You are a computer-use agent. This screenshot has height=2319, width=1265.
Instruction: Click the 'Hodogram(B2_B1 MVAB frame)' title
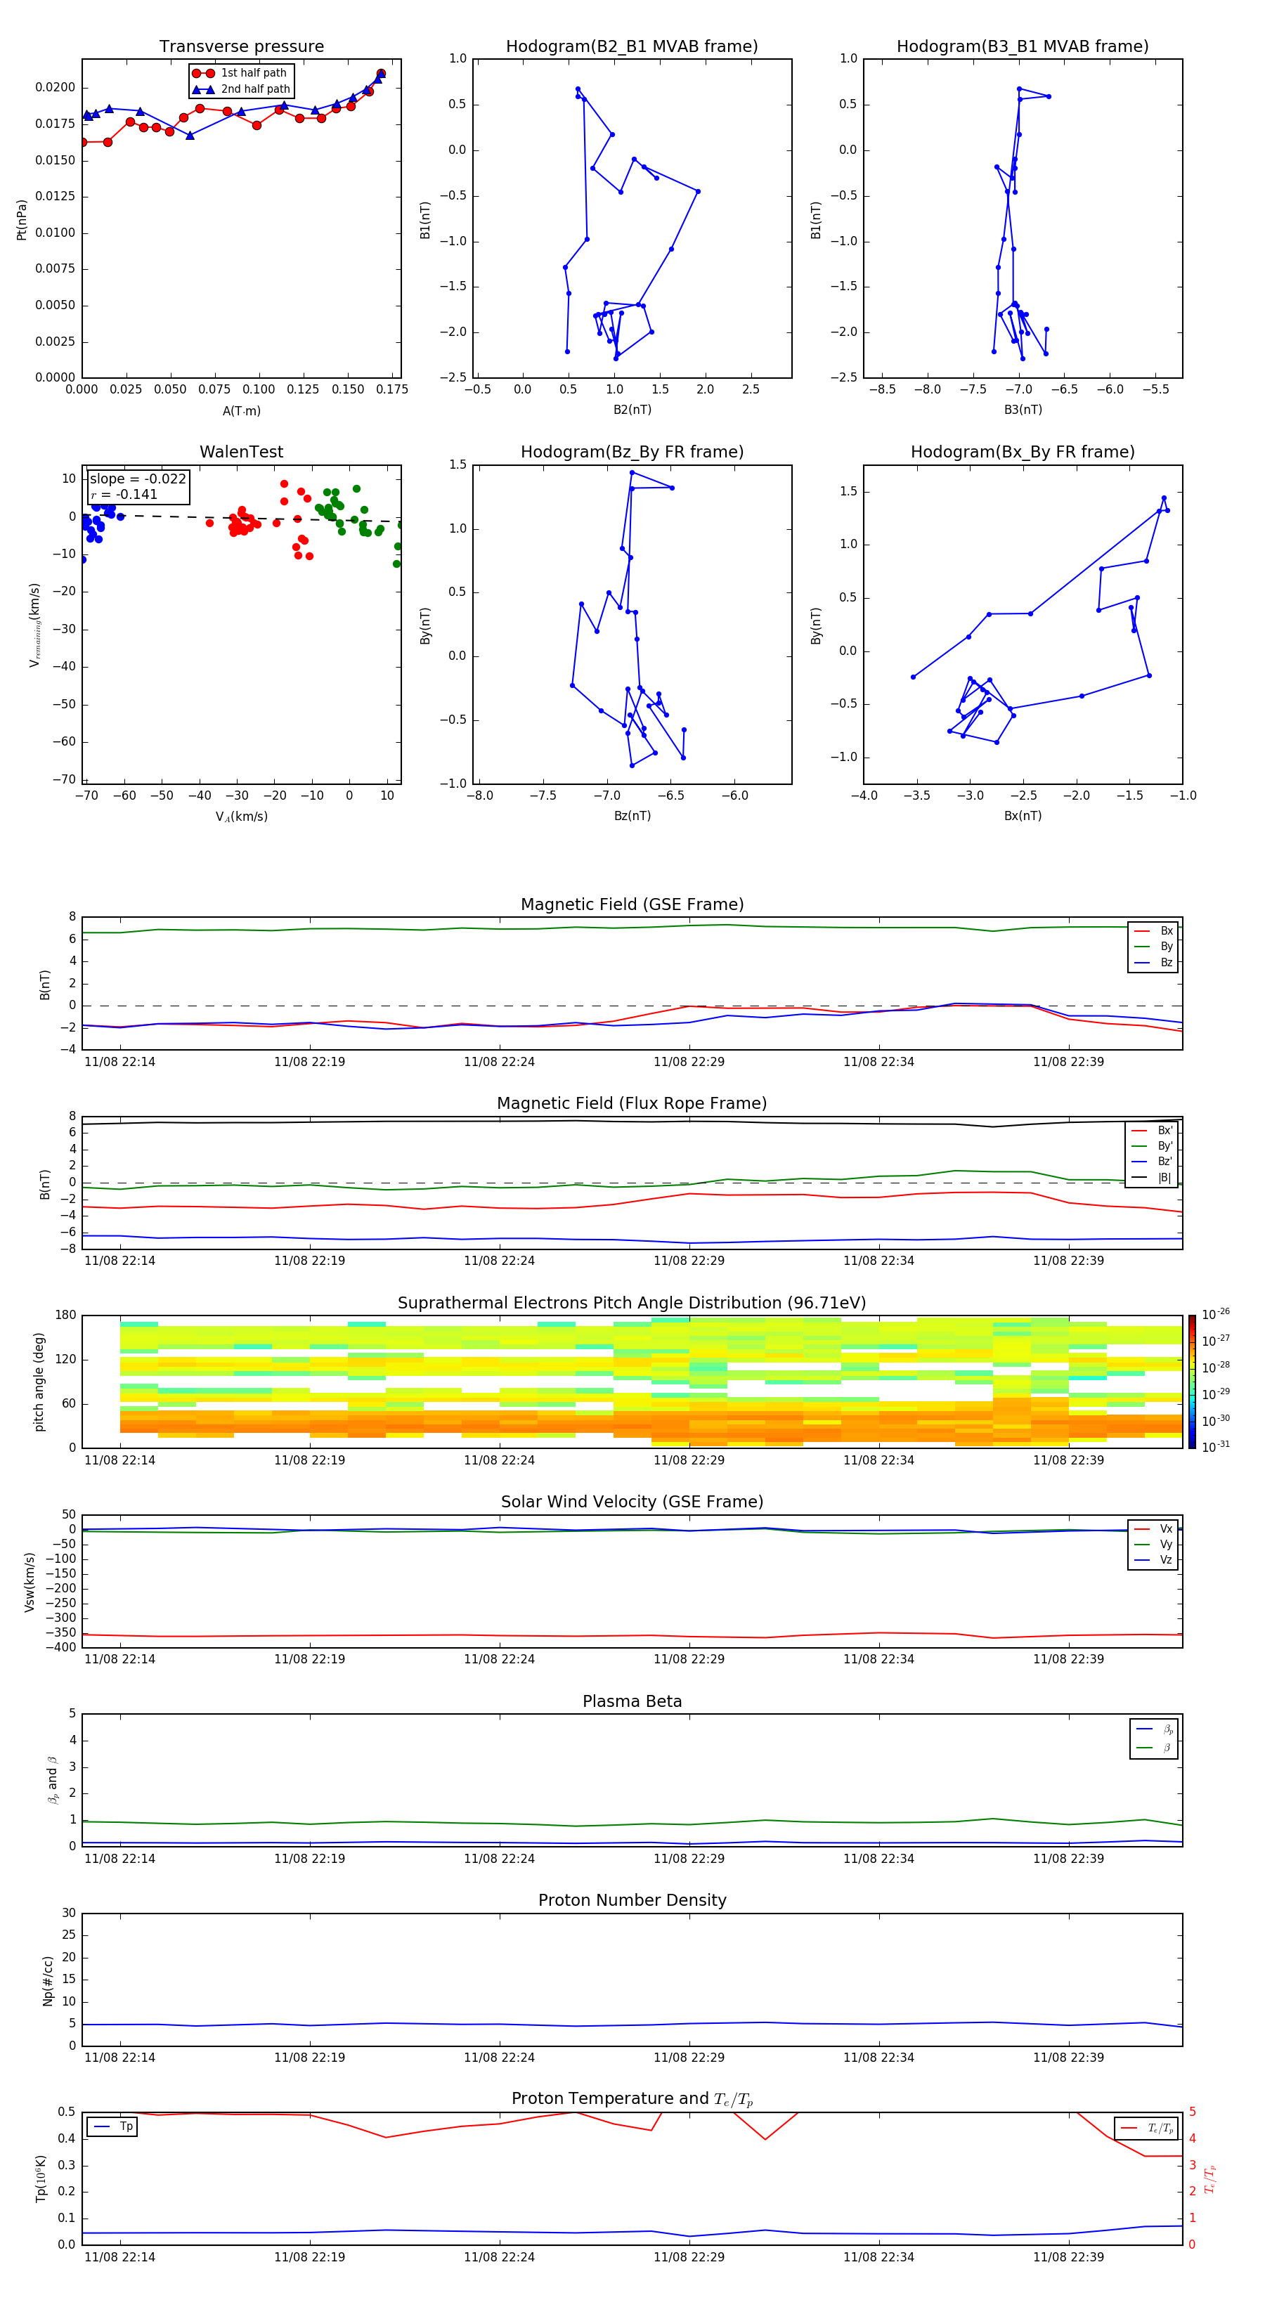(x=632, y=47)
